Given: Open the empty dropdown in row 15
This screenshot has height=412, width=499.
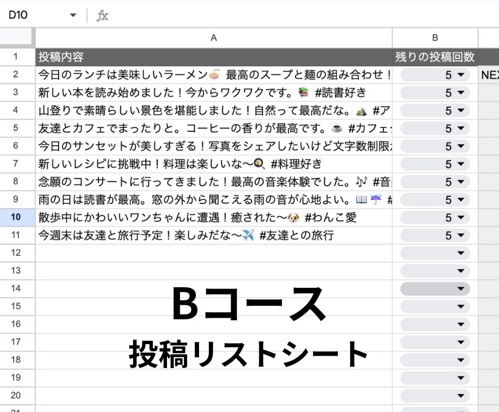Looking at the screenshot, I should point(434,306).
